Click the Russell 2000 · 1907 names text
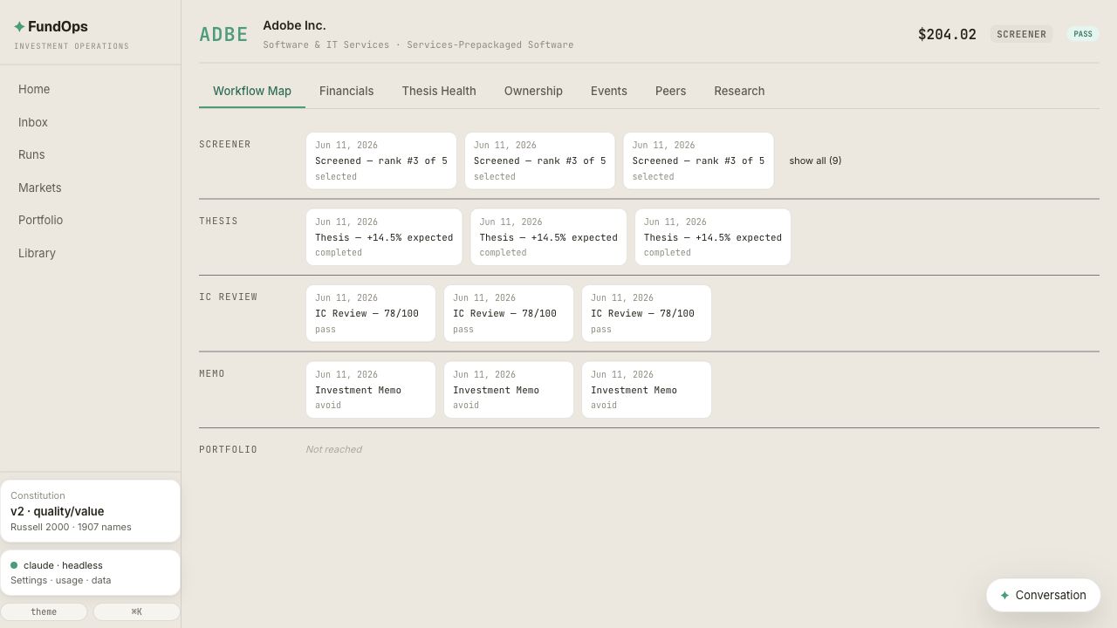 coord(71,528)
